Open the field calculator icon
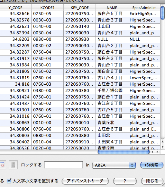 point(13,165)
